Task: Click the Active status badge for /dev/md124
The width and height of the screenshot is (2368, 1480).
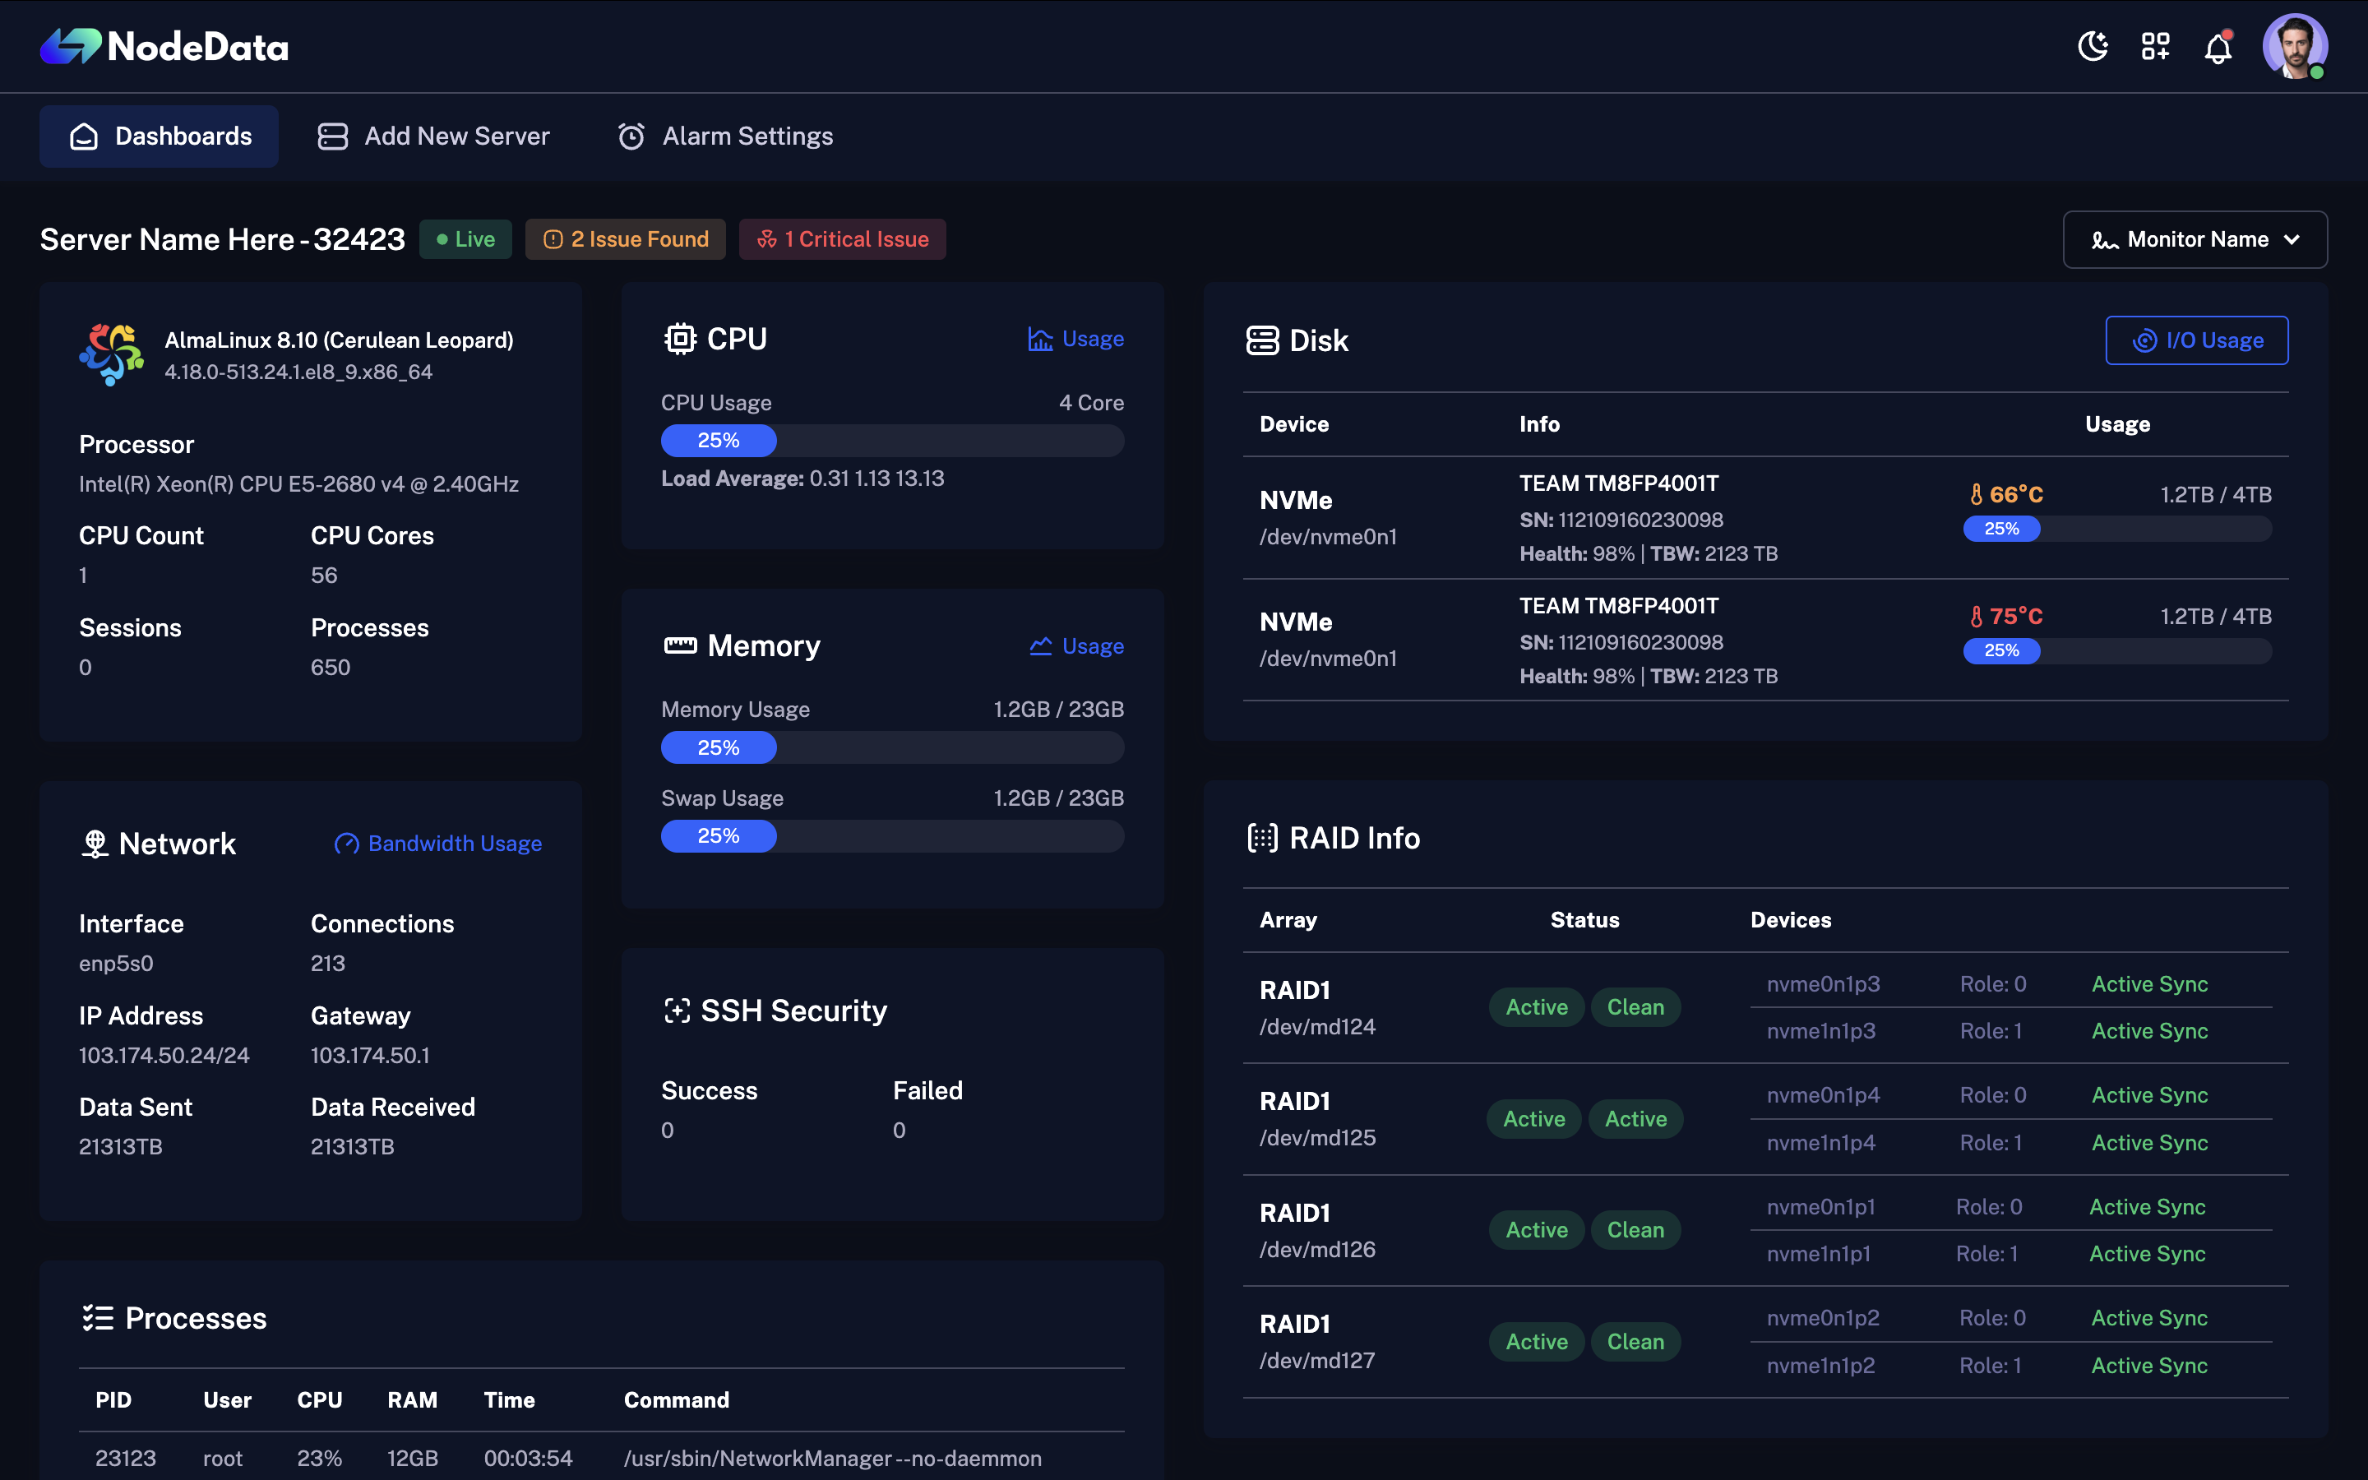Action: (1535, 1006)
